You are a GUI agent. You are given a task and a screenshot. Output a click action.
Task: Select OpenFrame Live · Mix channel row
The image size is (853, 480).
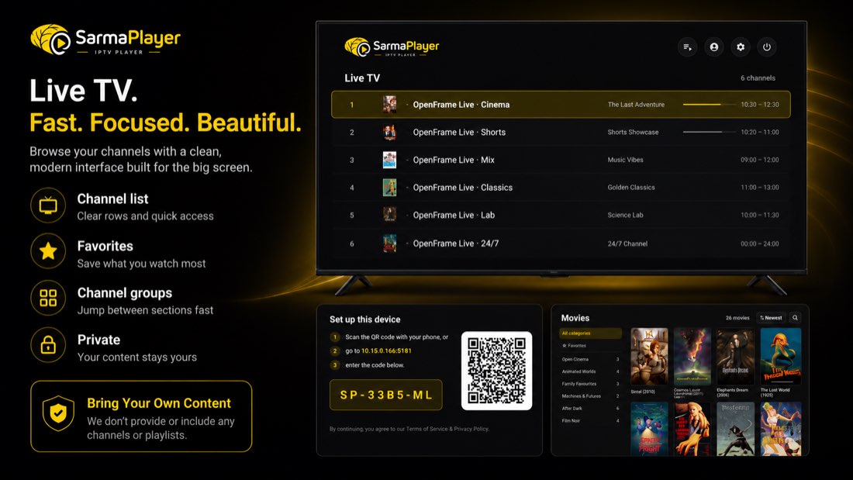tap(561, 160)
